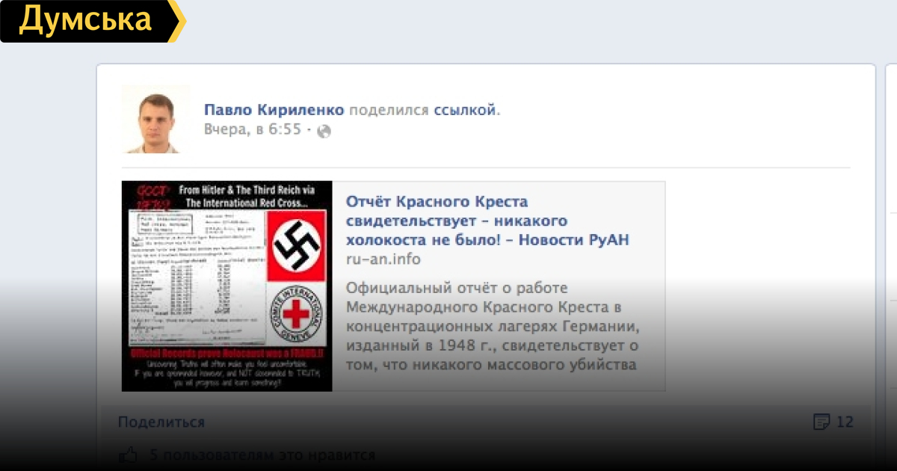The height and width of the screenshot is (471, 897).
Task: Open the shared link preview image
Action: tap(226, 286)
